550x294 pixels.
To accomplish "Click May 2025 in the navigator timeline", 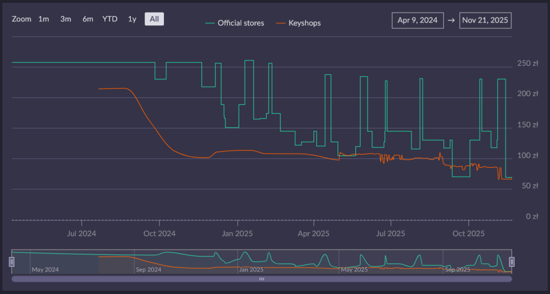I will click(354, 270).
